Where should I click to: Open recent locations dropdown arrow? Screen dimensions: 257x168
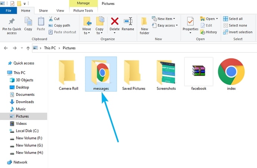22,48
